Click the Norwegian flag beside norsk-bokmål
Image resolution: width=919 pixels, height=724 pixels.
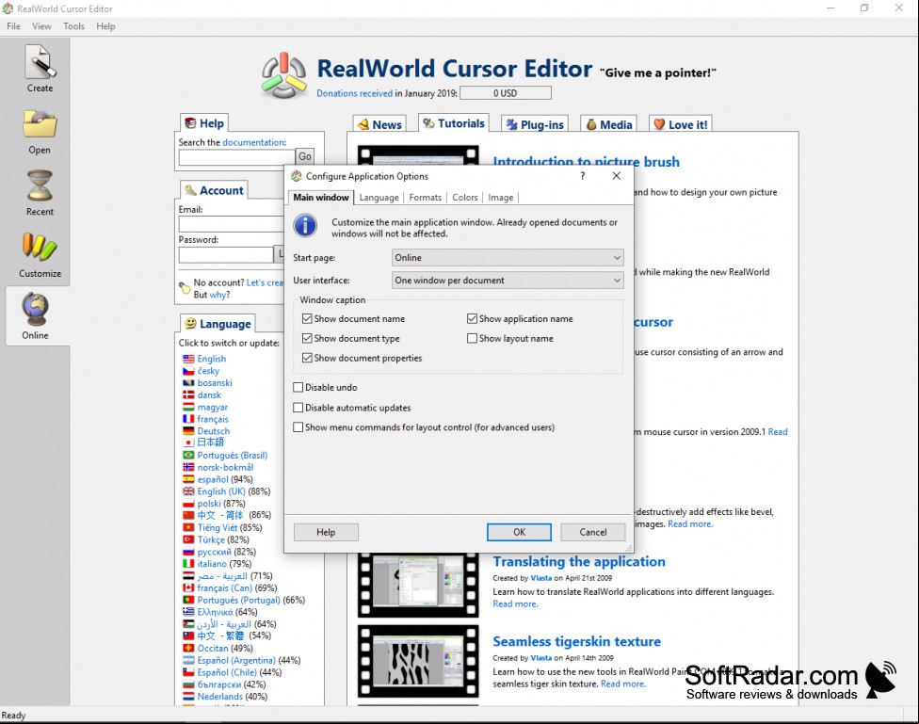click(188, 467)
